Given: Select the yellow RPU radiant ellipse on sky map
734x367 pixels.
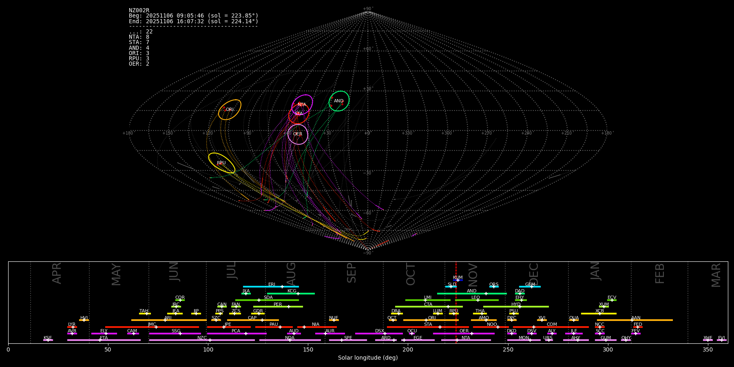Looking at the screenshot, I should click(x=221, y=163).
